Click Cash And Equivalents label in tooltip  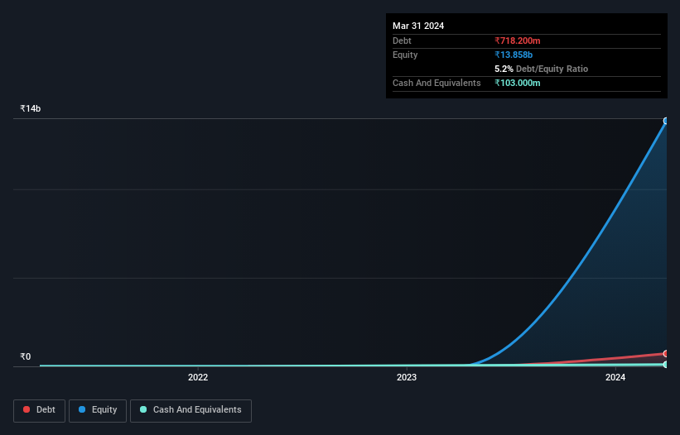(436, 83)
